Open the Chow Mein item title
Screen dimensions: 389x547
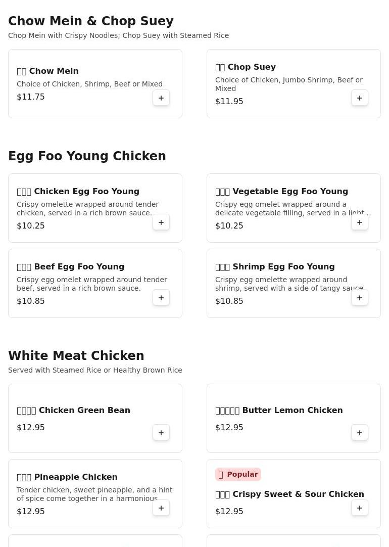click(x=54, y=71)
